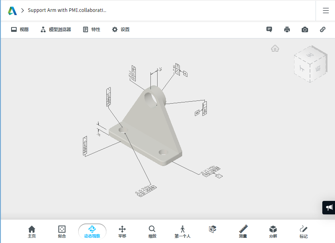Screen dimensions: 335x243
Task: Select the Fit (拟合) tool
Action: click(x=62, y=231)
